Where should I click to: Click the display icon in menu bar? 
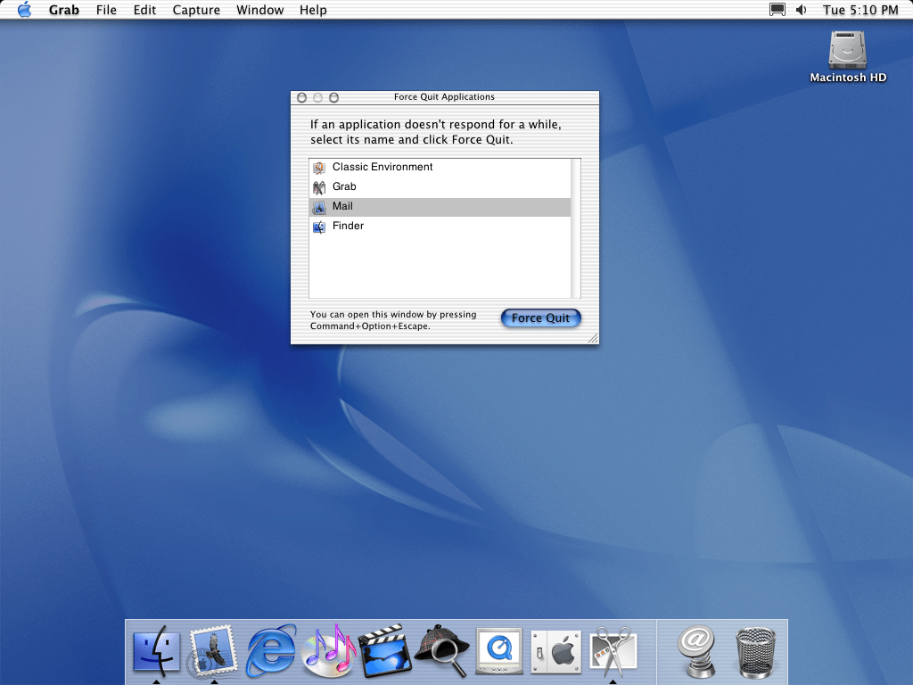pyautogui.click(x=777, y=10)
